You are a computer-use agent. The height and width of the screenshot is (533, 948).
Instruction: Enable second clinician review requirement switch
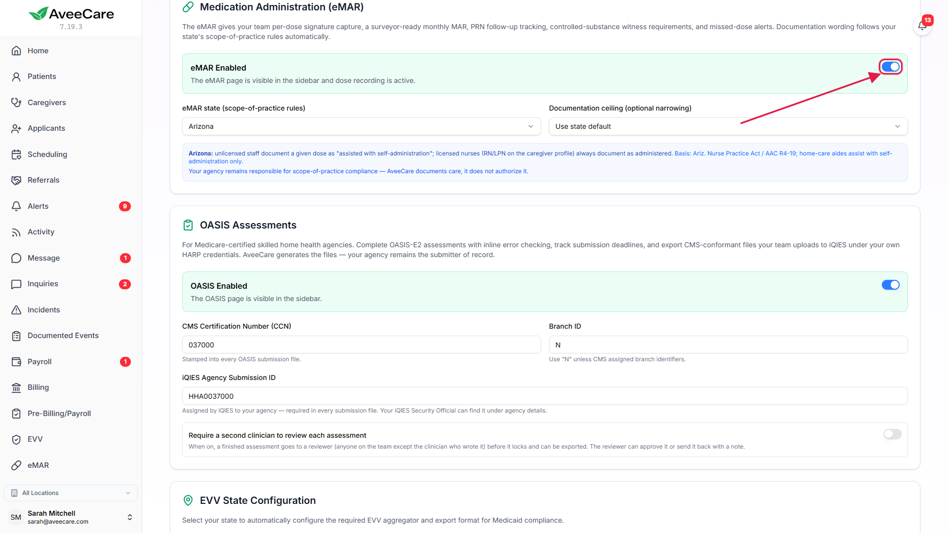892,434
